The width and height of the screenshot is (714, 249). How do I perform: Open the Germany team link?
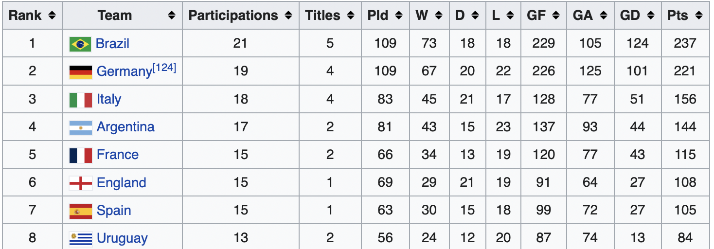[124, 72]
